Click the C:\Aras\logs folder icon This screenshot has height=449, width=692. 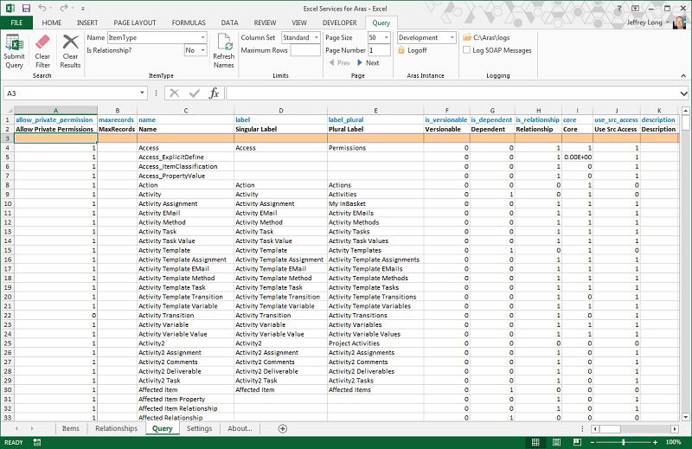pos(467,37)
